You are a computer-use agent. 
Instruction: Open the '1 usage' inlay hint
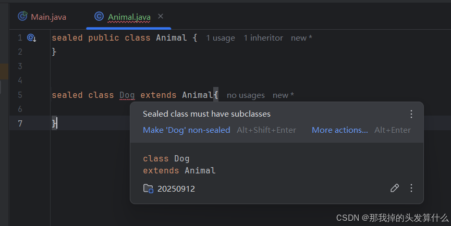[x=221, y=38]
